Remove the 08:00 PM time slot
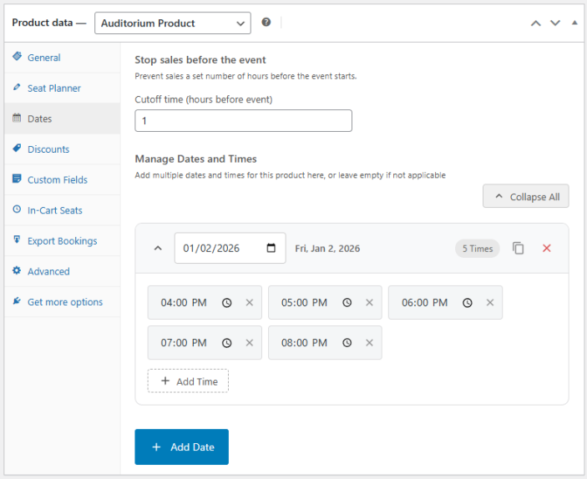This screenshot has height=479, width=587. pyautogui.click(x=369, y=343)
